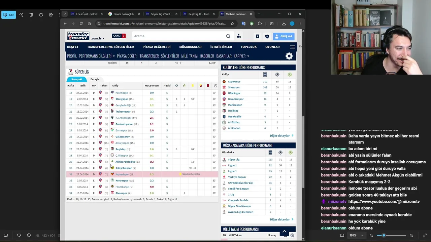Reload the Transfermarkt page
The image size is (431, 242).
pyautogui.click(x=81, y=24)
